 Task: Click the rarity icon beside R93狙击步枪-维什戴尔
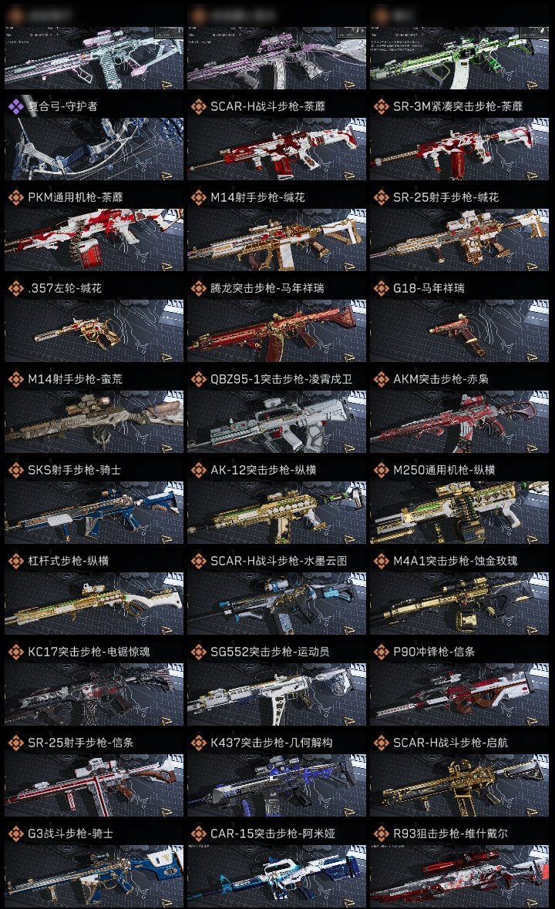click(382, 834)
